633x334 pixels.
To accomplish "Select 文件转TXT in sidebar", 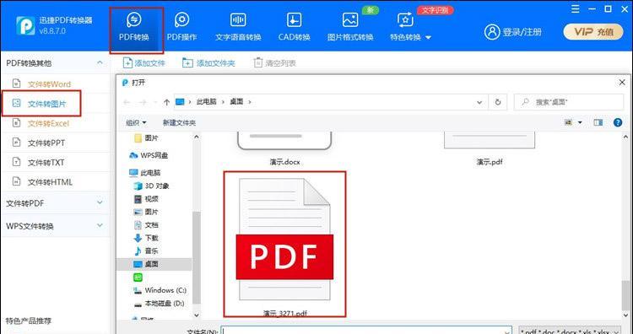I will (x=46, y=163).
